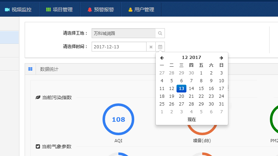Click the 12 2017 month title
This screenshot has width=278, height=156.
191,58
